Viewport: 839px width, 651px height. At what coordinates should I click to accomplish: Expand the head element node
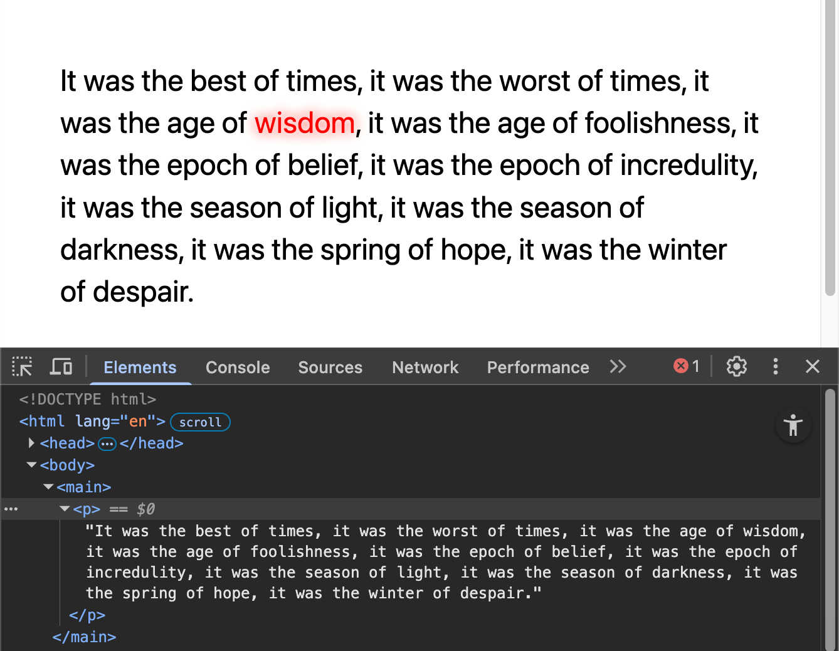31,443
